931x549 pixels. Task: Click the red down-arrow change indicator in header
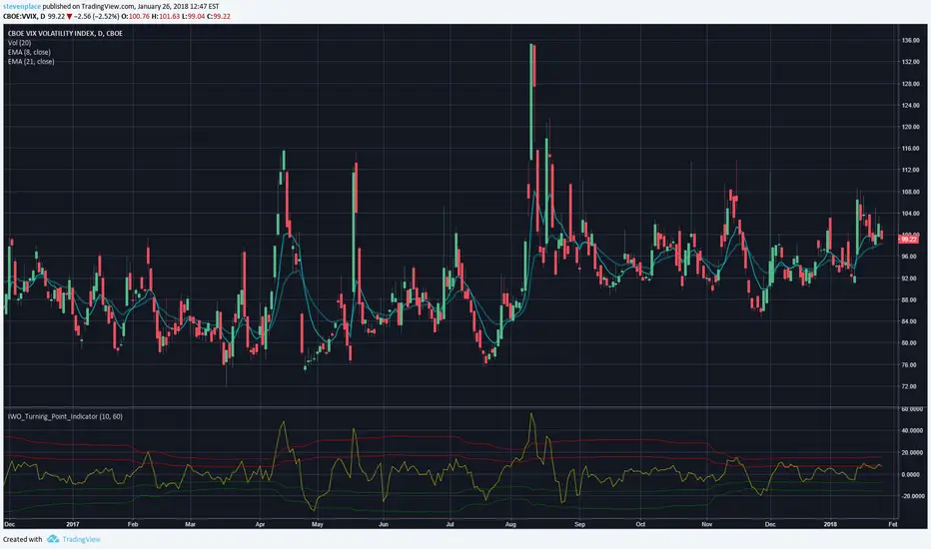[x=70, y=16]
